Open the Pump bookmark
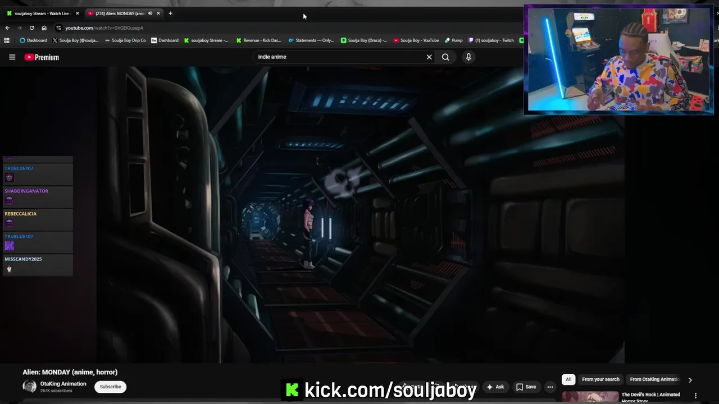This screenshot has width=719, height=404. click(454, 40)
